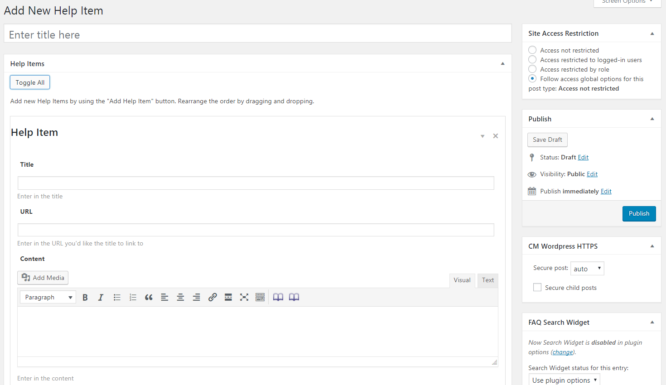The height and width of the screenshot is (385, 666).
Task: Apply blockquote formatting
Action: (x=149, y=298)
